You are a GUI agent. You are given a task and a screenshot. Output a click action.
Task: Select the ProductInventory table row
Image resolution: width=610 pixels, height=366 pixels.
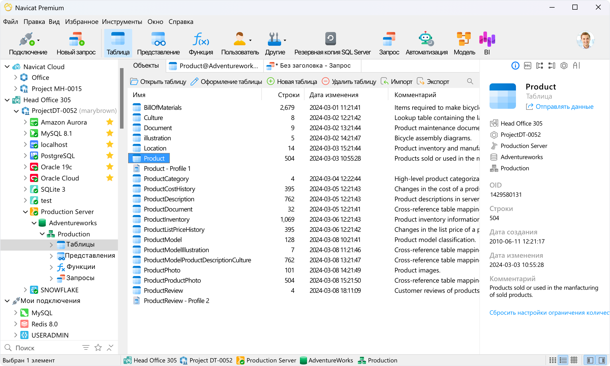303,219
